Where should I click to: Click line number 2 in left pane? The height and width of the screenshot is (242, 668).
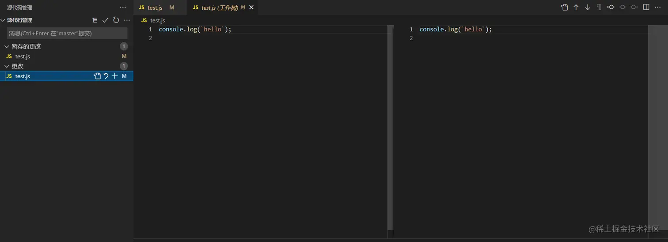point(150,38)
